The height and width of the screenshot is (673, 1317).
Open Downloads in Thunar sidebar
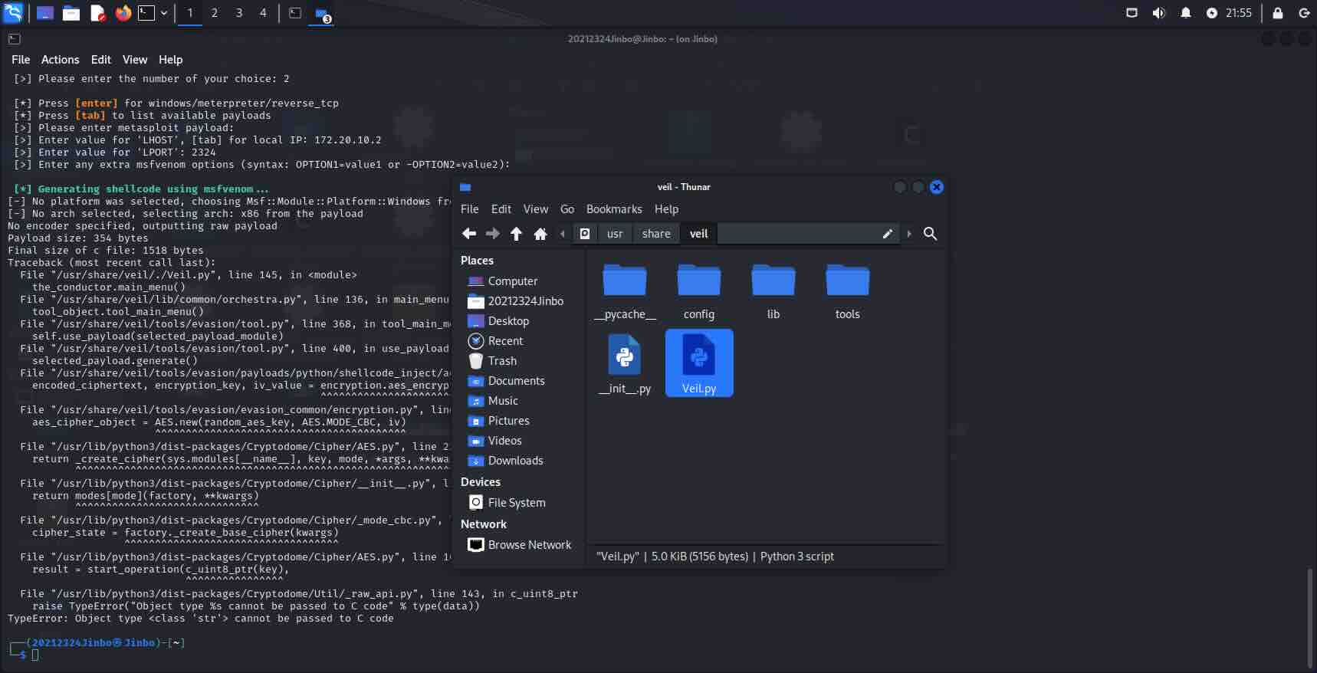[x=506, y=461]
